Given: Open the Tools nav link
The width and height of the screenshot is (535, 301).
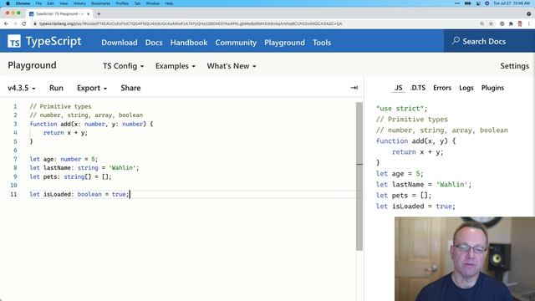Looking at the screenshot, I should coord(322,43).
